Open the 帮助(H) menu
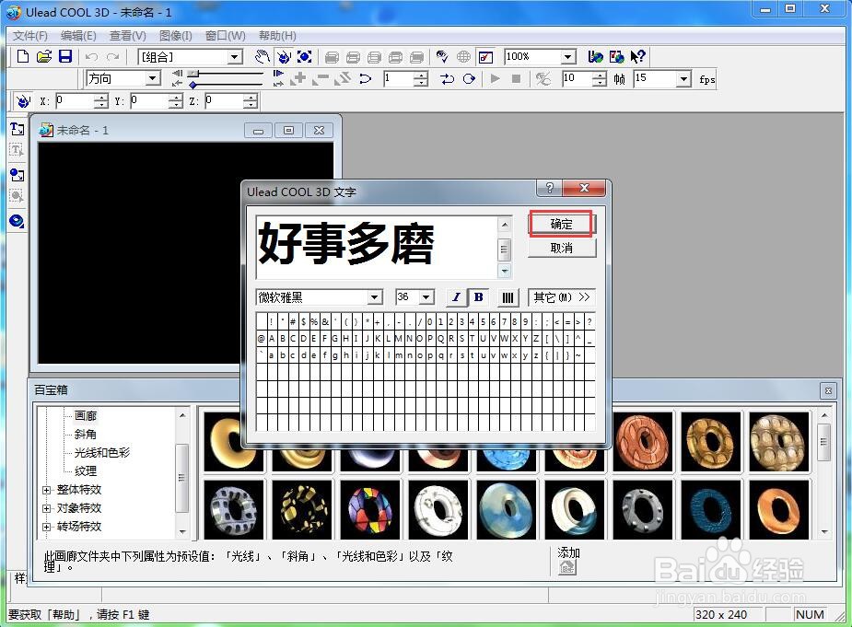 click(x=277, y=36)
